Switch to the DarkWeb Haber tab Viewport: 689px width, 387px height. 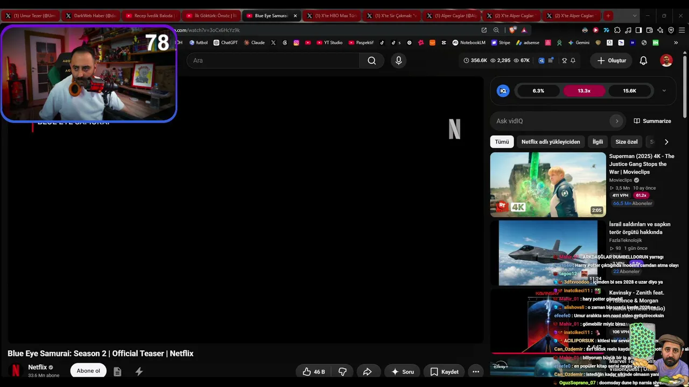click(x=92, y=16)
